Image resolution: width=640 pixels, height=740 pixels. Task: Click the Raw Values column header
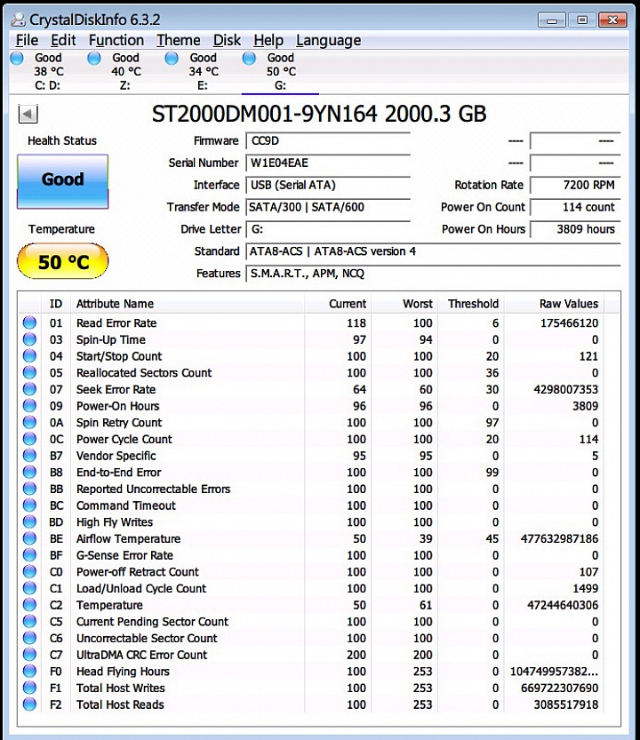tap(555, 304)
